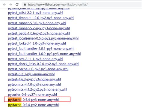Open pytest_runner-5.2-py2.py3 wheel link
This screenshot has width=142, height=108.
39,28
